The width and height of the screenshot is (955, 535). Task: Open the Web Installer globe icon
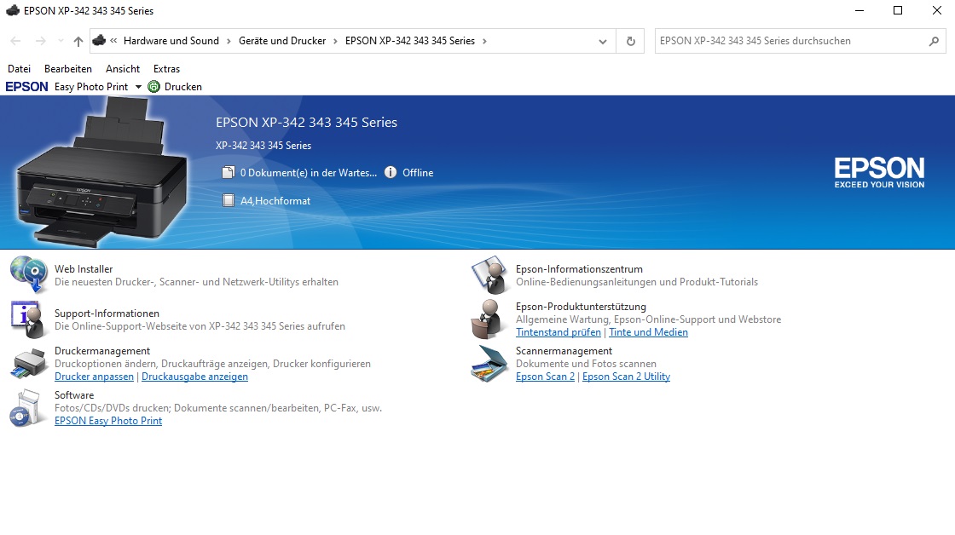[29, 274]
